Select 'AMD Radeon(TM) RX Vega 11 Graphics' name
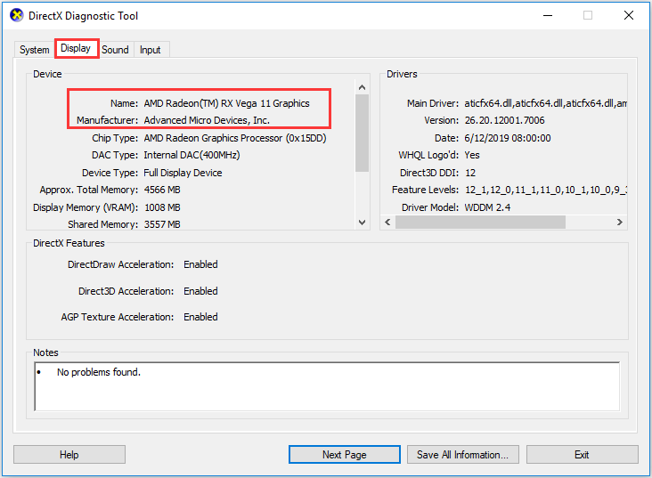Image resolution: width=652 pixels, height=478 pixels. click(x=226, y=103)
